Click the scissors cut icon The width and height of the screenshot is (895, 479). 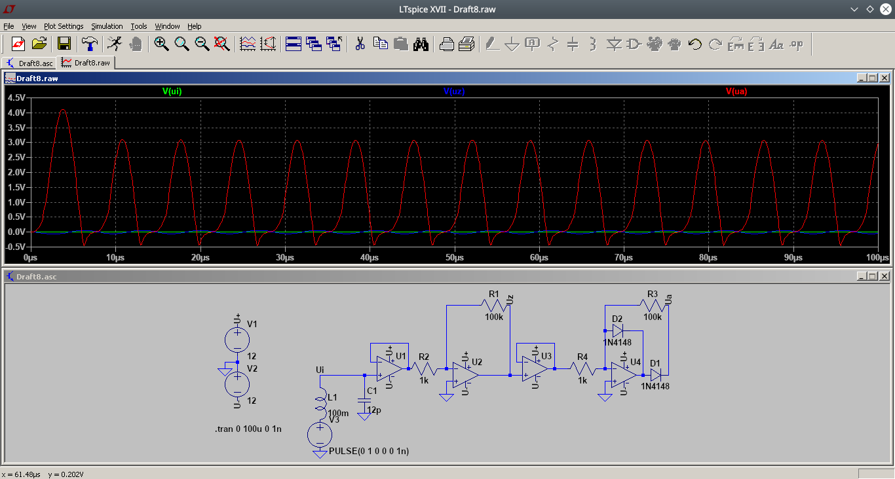pyautogui.click(x=360, y=44)
